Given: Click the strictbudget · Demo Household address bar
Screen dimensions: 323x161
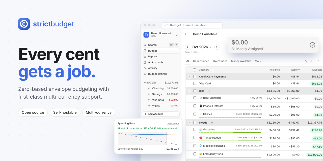Looking at the screenshot, I should tap(192, 25).
